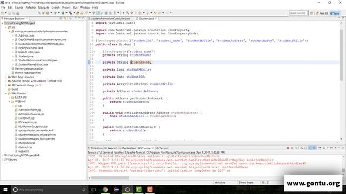Screen dimensions: 346x194
Task: Click the New file toolbar icon
Action: [x=2, y=13]
